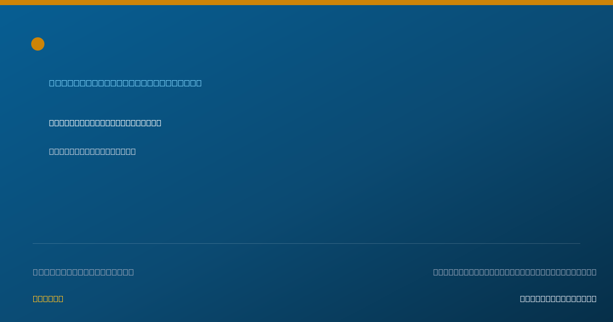This screenshot has height=322, width=613.
Task: Click the orange circle icon
Action: point(38,44)
